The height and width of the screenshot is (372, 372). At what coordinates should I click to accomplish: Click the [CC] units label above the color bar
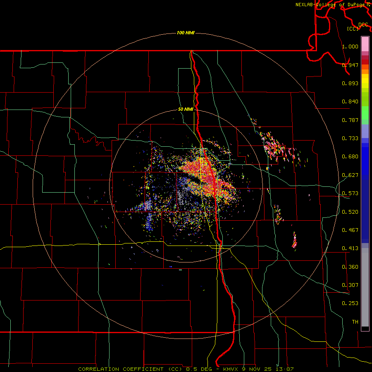[353, 29]
